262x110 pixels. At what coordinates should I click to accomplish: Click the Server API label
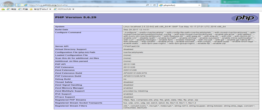pyautogui.click(x=62, y=46)
